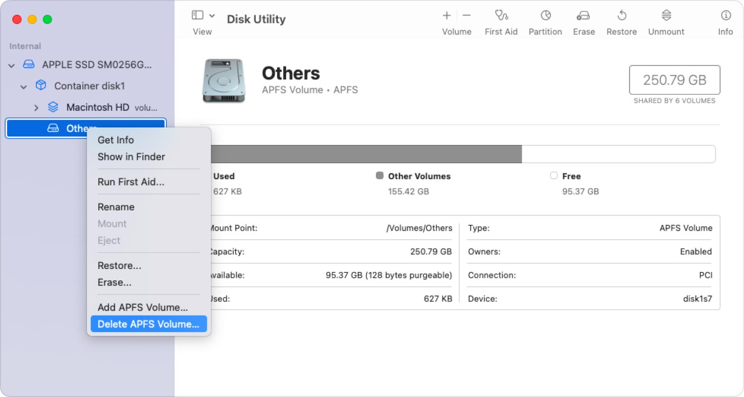The image size is (744, 397).
Task: Click the white Free legend swatch
Action: click(554, 175)
